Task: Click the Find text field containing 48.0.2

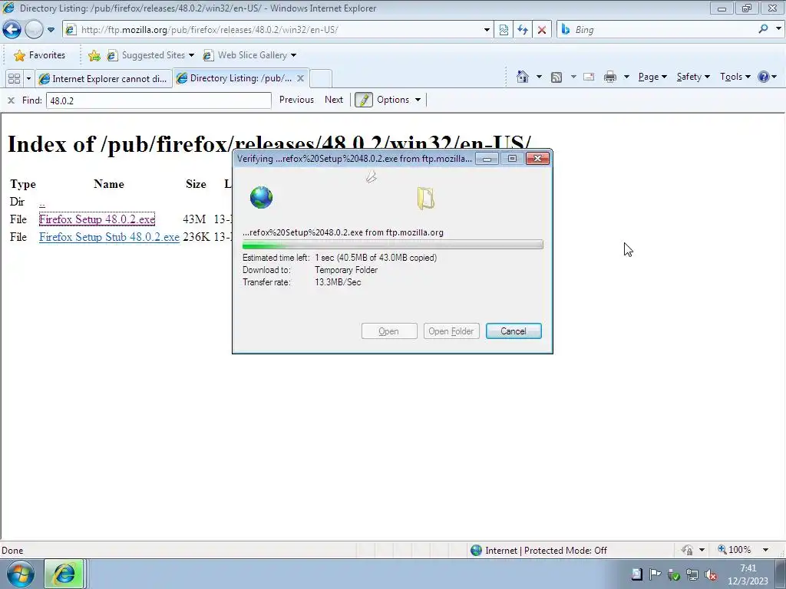Action: pyautogui.click(x=158, y=100)
